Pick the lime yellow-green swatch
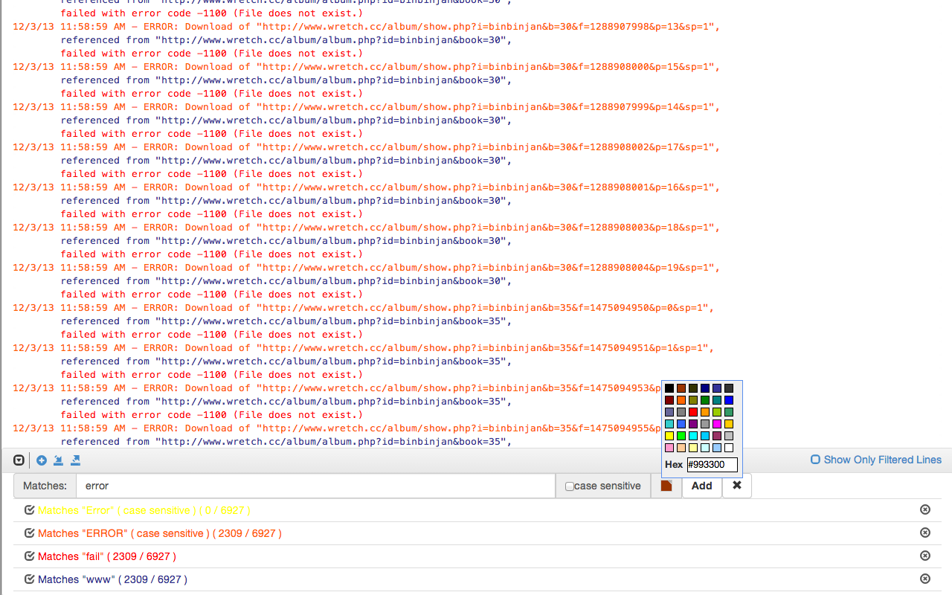Viewport: 952px width, 595px height. coord(717,412)
